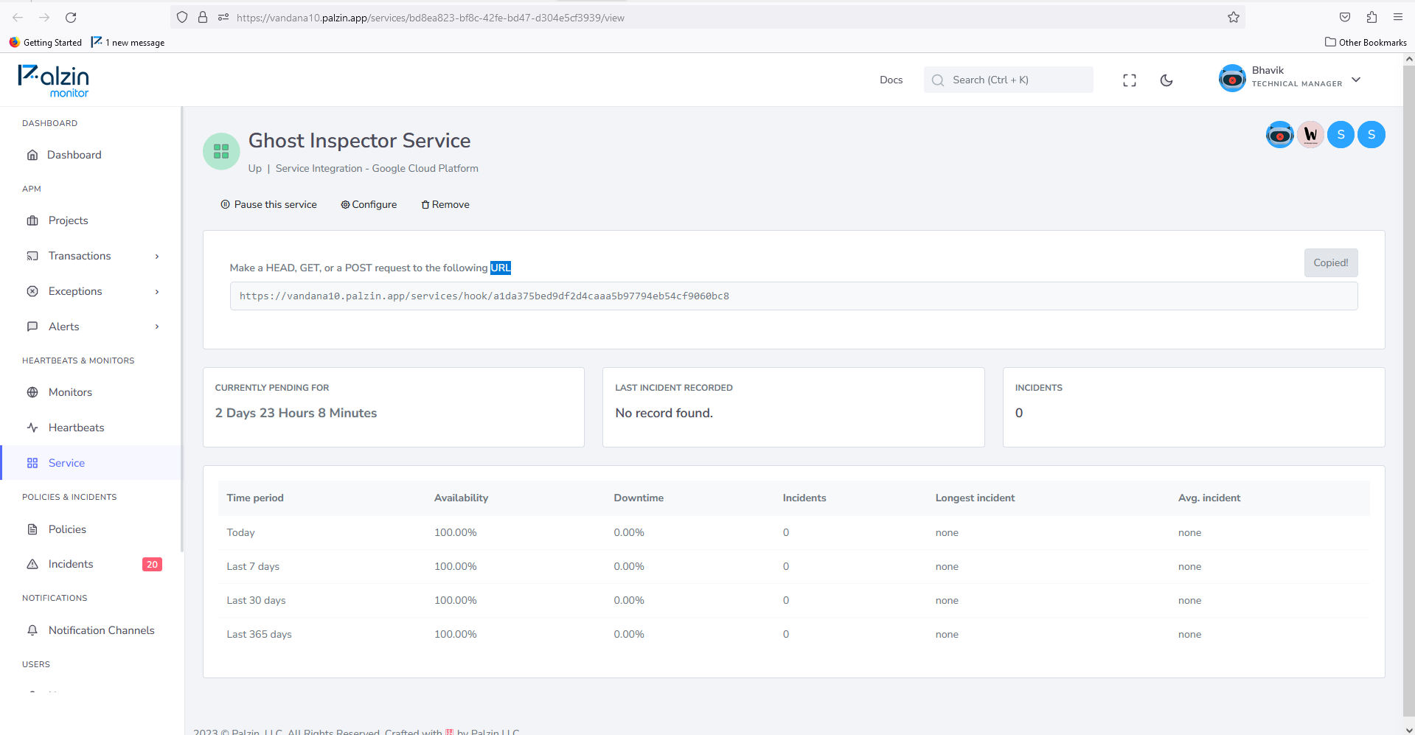1415x735 pixels.
Task: Open 1 new message bookmark
Action: tap(128, 42)
